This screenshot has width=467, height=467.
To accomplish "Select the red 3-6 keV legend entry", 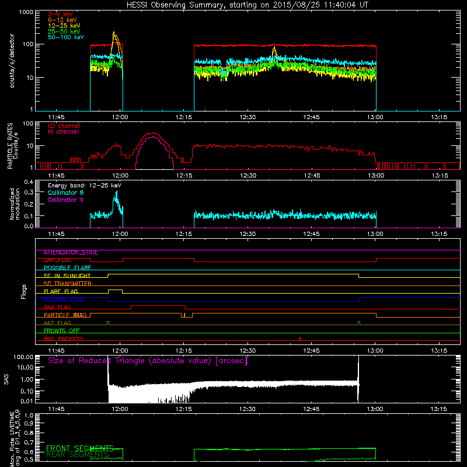I will tap(61, 14).
